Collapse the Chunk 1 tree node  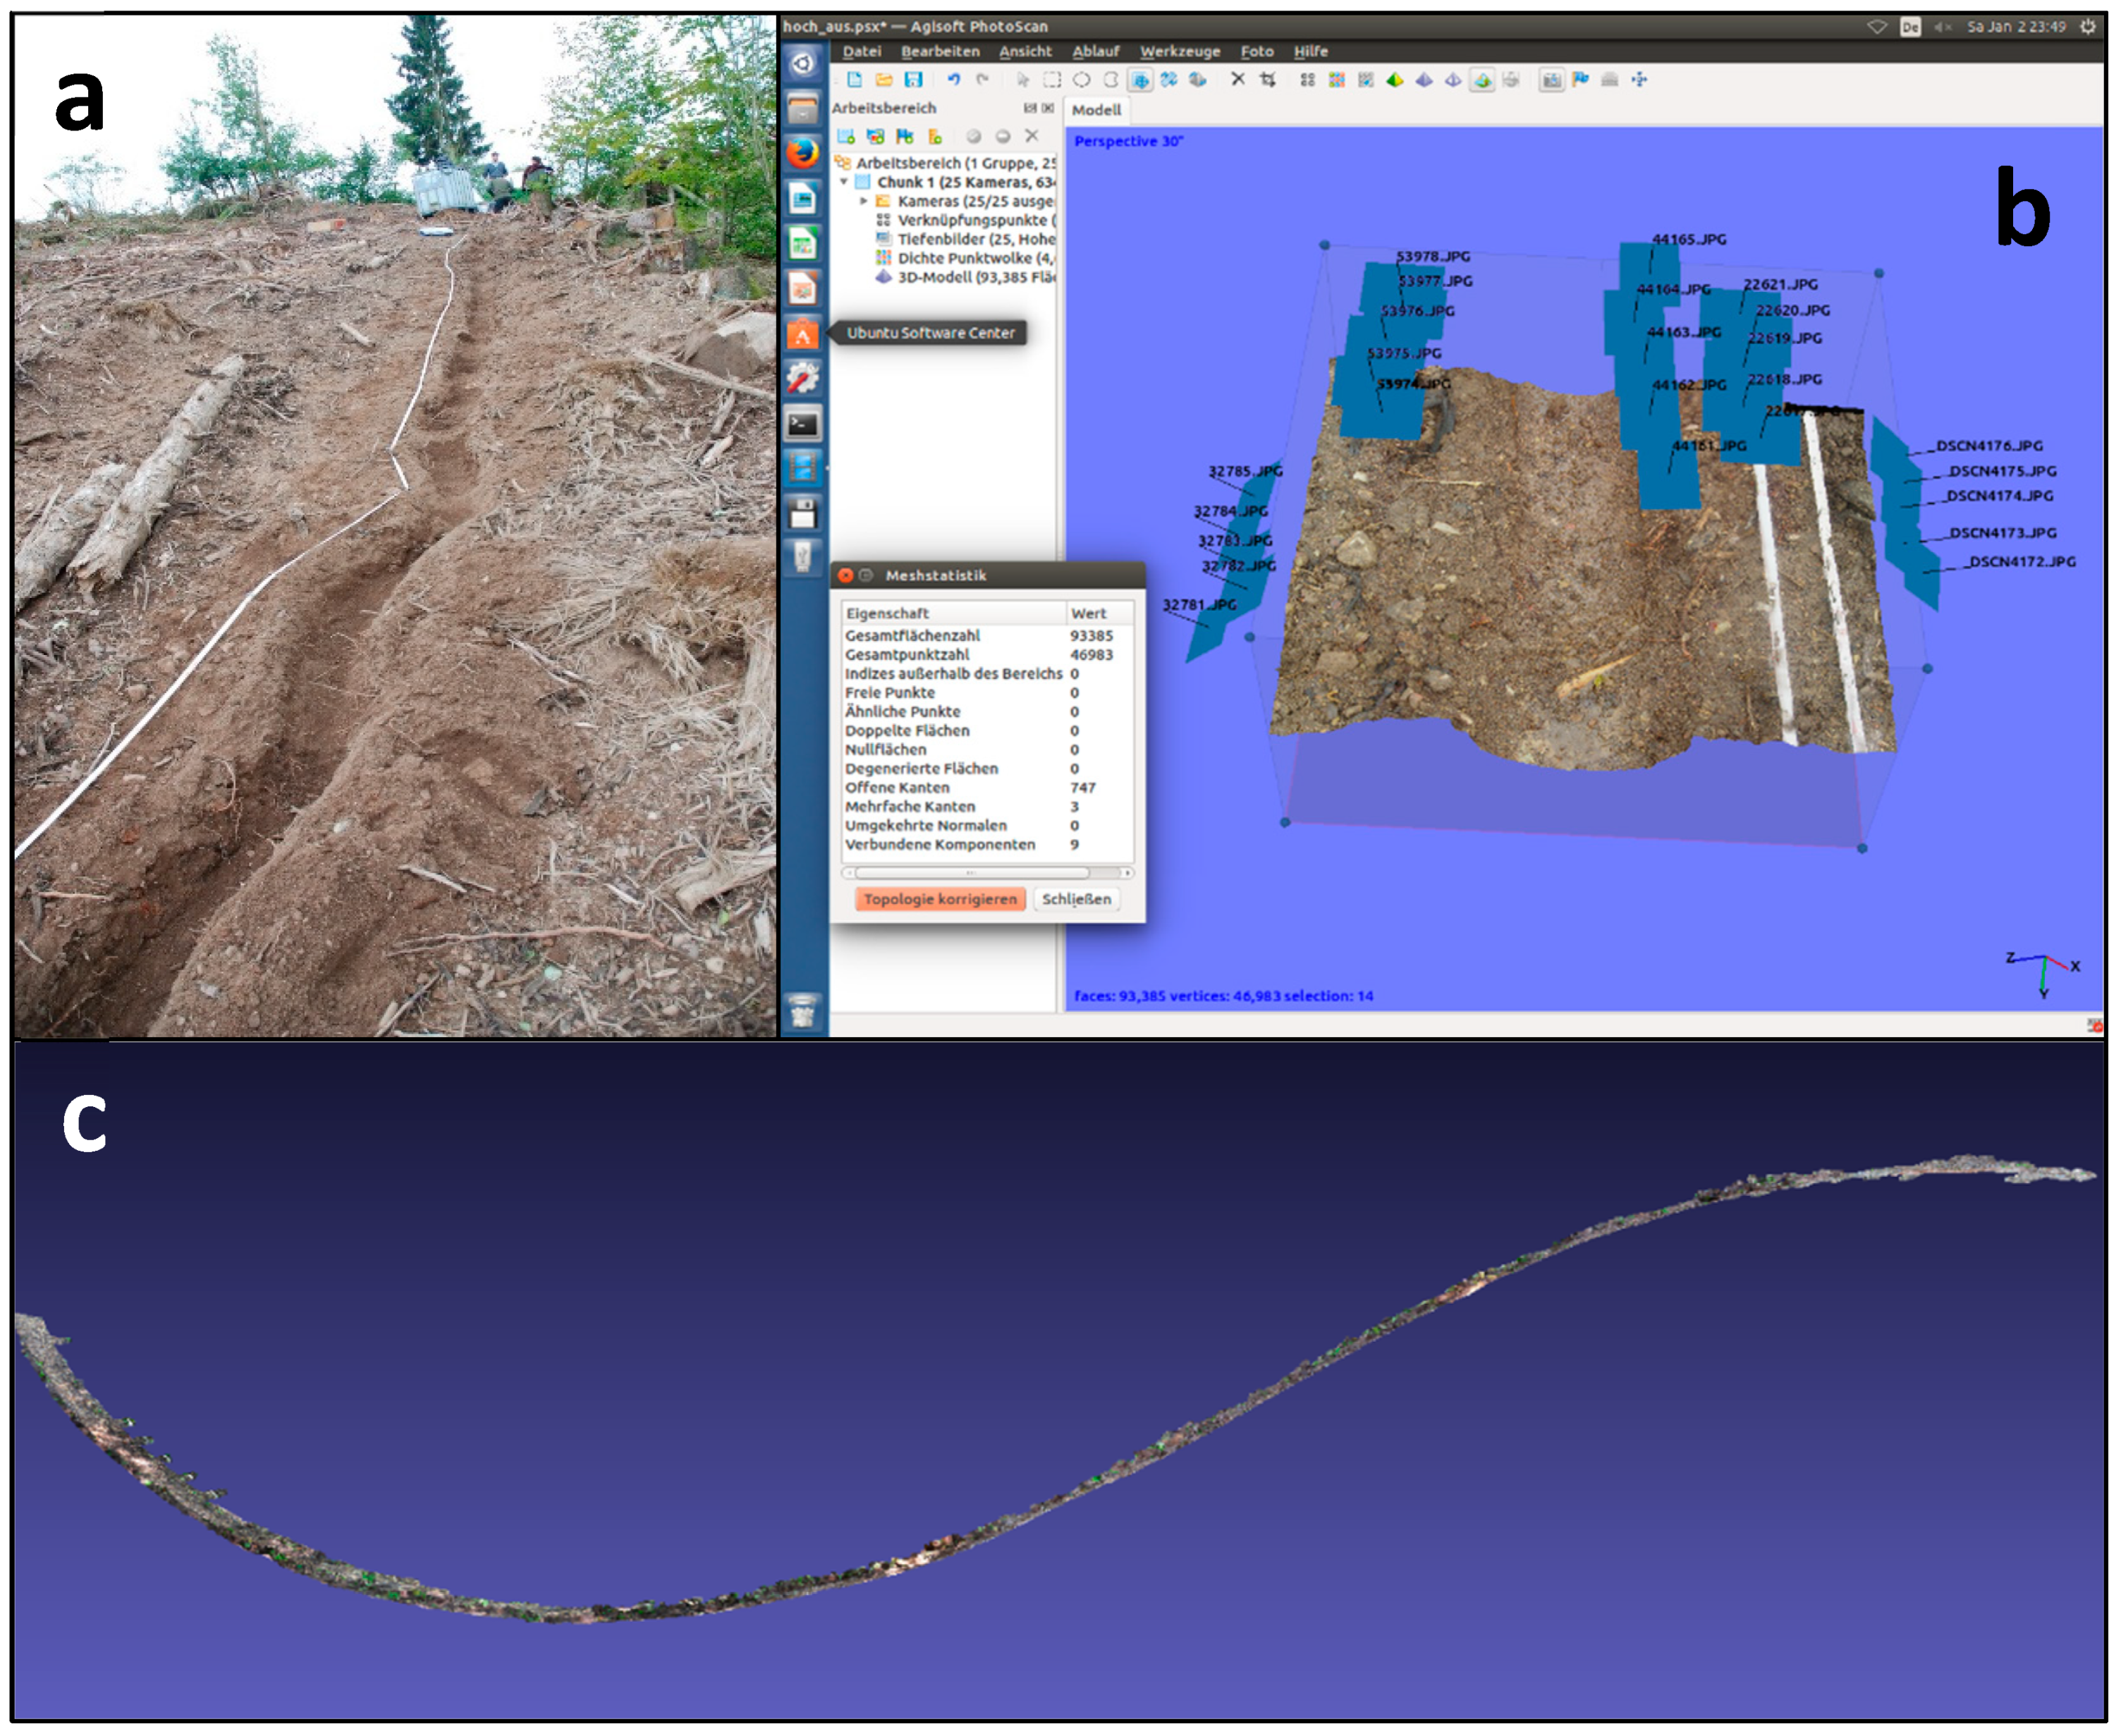(x=844, y=182)
